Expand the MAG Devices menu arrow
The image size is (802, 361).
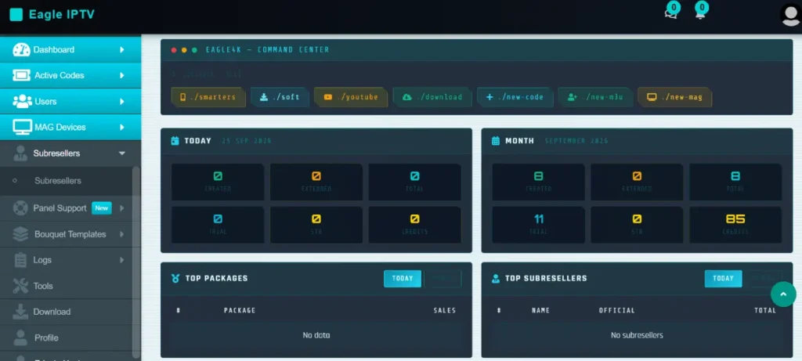[121, 127]
